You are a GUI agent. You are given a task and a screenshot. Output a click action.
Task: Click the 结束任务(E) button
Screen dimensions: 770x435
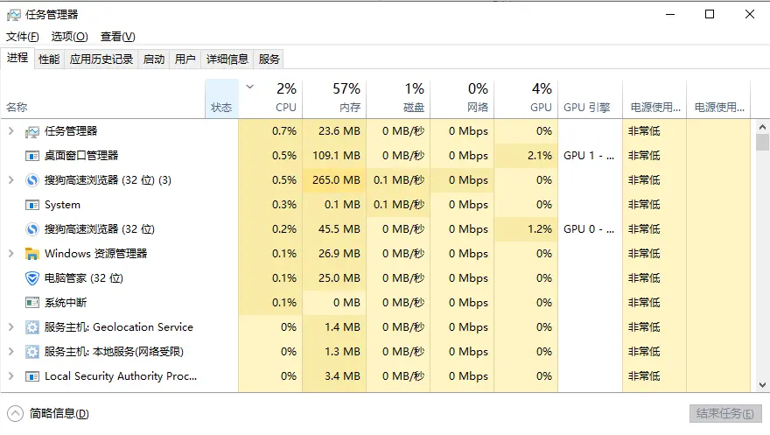click(x=724, y=413)
